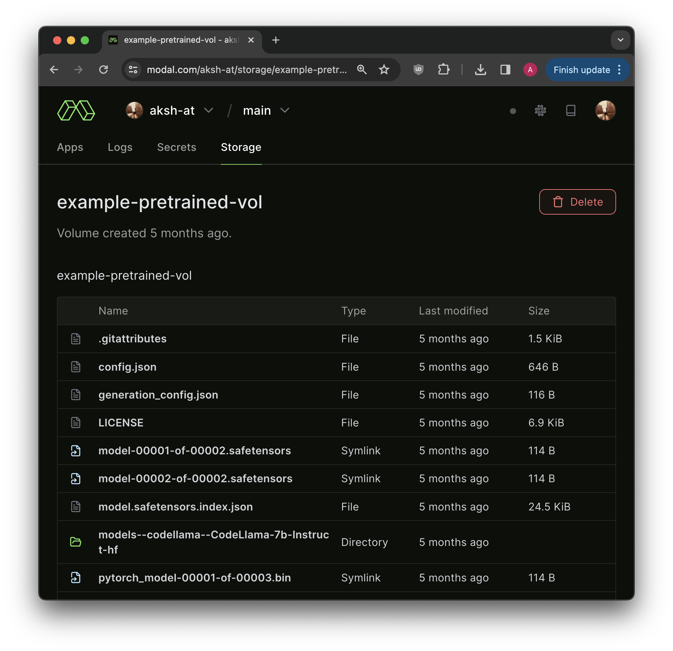The height and width of the screenshot is (651, 673).
Task: Click the Modal Labs logo icon
Action: 76,110
